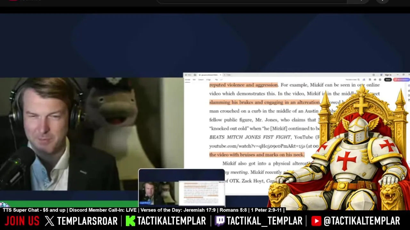Click the YouTube search magnifier button
This screenshot has height=230, width=410.
358,1
